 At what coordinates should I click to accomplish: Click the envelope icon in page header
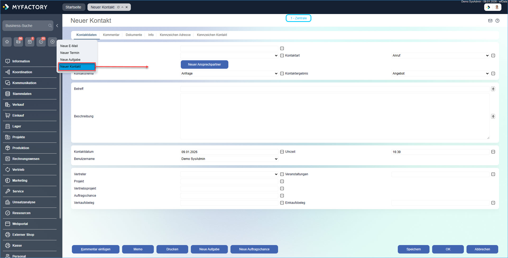[490, 21]
